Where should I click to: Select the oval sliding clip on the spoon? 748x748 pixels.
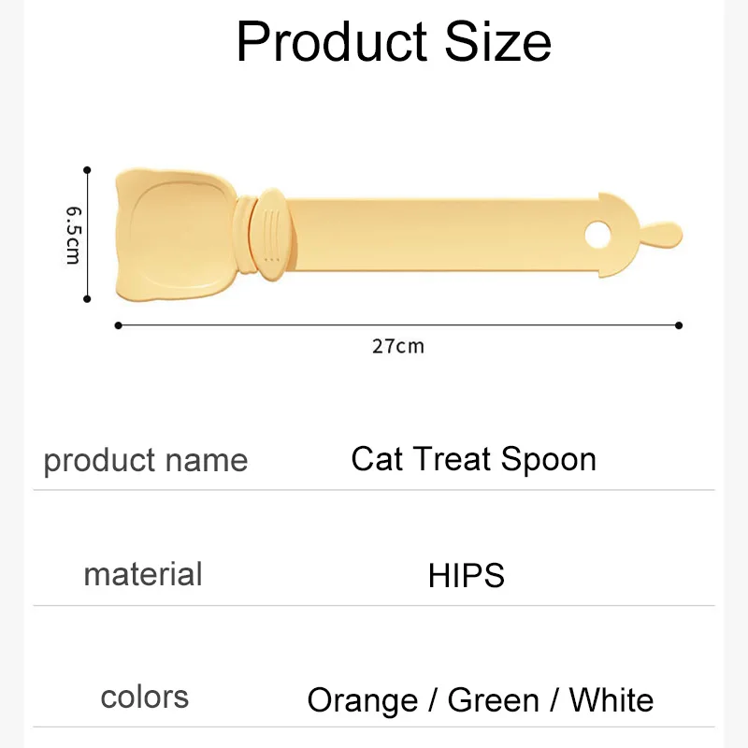(271, 234)
